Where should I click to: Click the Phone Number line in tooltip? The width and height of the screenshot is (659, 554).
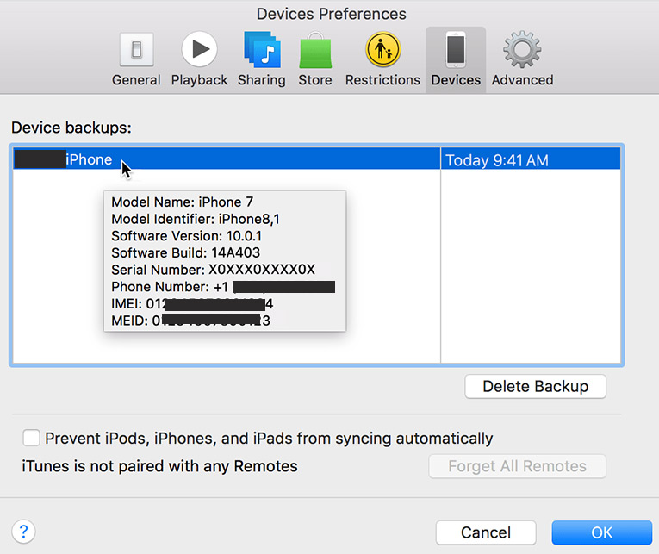tap(223, 287)
